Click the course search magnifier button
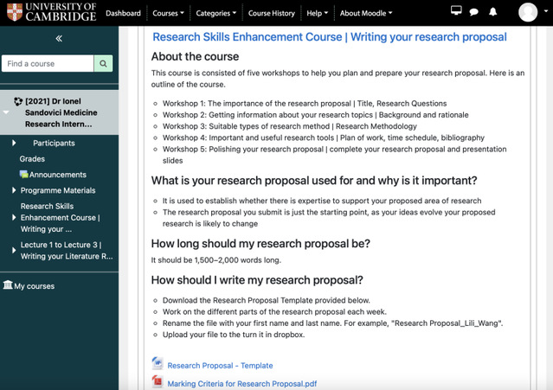Viewport: 553px width, 390px height. (x=104, y=64)
